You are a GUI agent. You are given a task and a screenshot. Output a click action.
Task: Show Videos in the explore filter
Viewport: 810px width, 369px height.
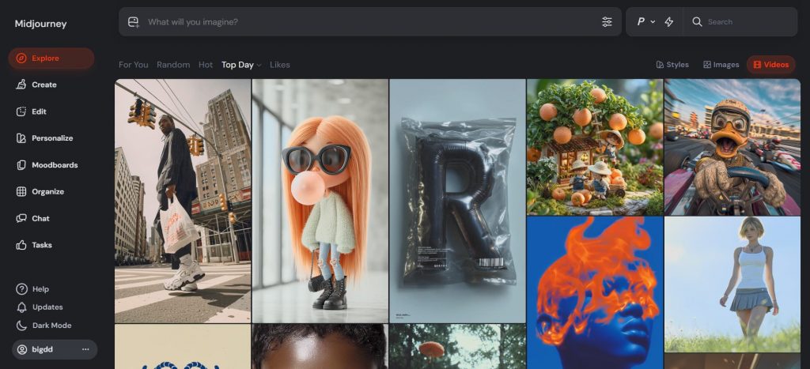point(770,65)
